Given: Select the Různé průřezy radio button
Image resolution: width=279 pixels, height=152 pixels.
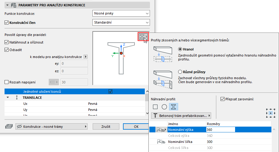Looking at the screenshot, I should (x=180, y=72).
